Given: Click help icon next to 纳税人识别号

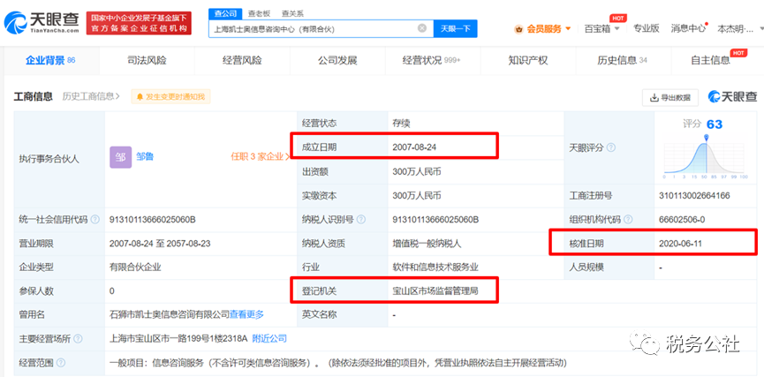Looking at the screenshot, I should (361, 220).
